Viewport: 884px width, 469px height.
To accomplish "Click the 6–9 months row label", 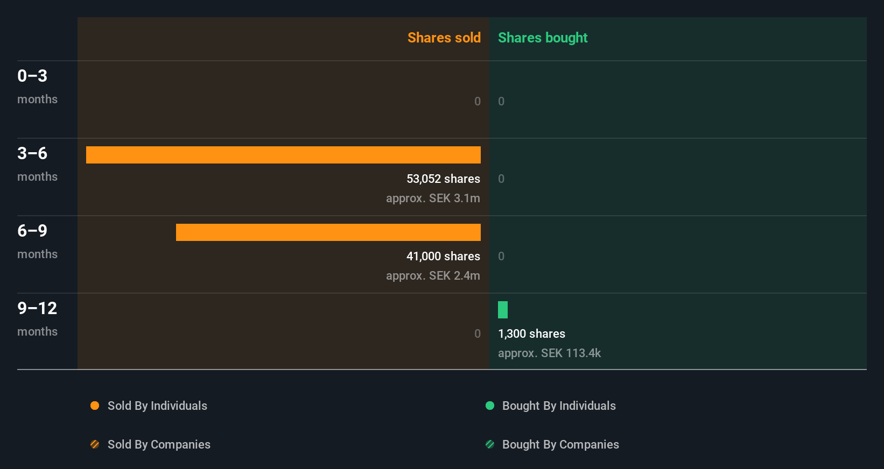I will click(x=38, y=241).
